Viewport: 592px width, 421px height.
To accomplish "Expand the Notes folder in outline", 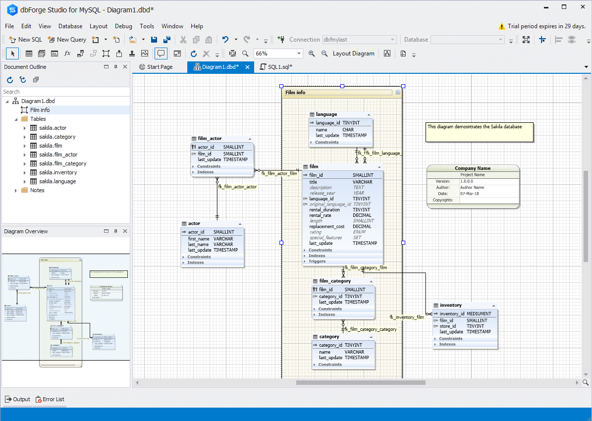I will [15, 190].
